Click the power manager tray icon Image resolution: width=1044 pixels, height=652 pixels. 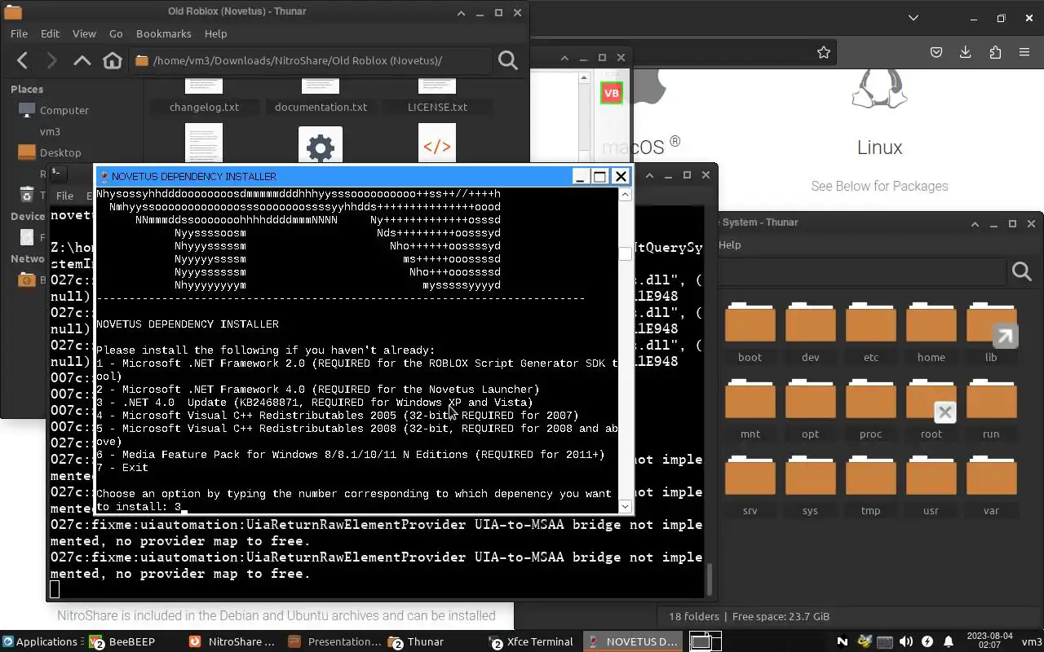927,641
